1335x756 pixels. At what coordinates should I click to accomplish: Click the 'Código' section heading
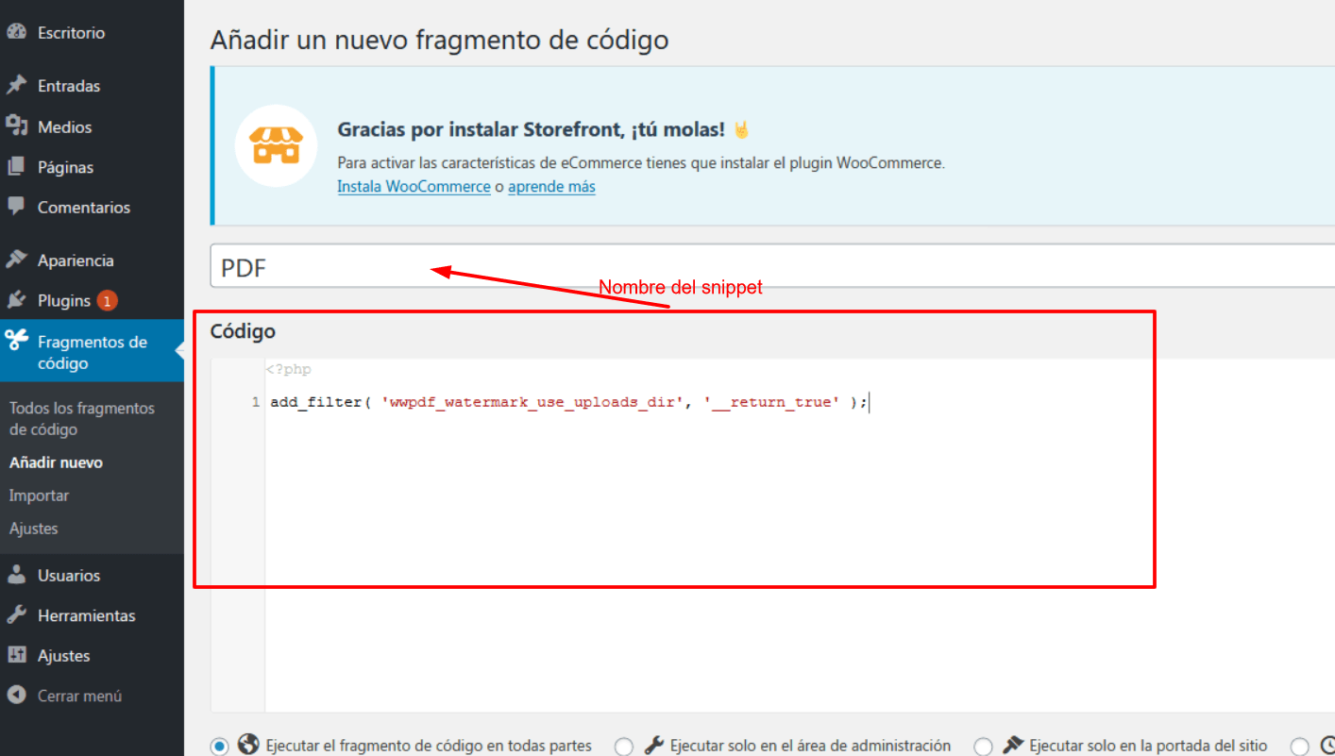tap(243, 331)
